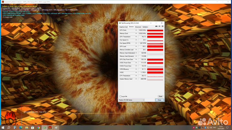Select the Sensors tab

point(131,27)
